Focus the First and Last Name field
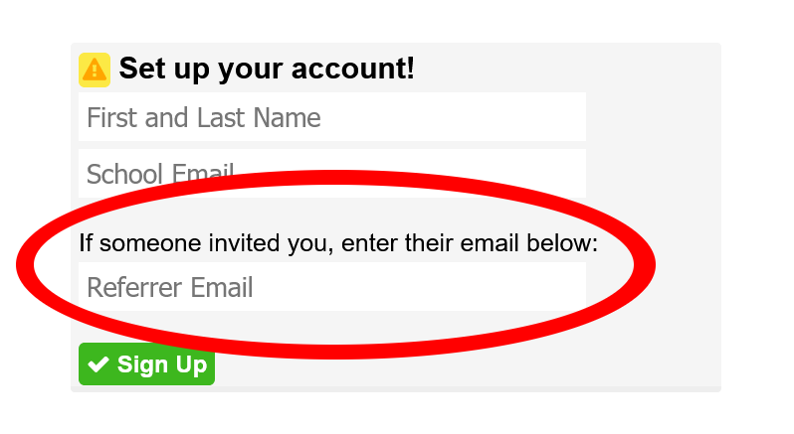Screen dimensions: 794x434 click(331, 117)
